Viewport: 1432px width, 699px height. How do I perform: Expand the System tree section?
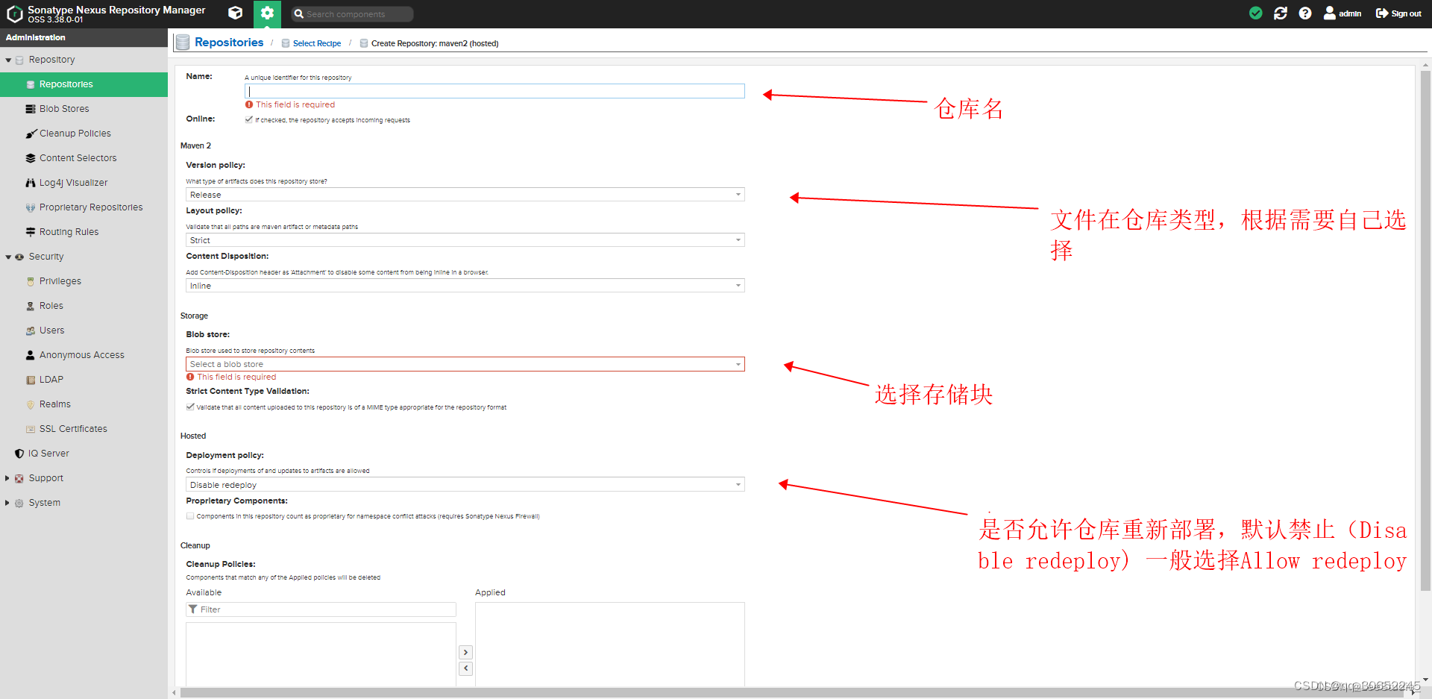[7, 503]
